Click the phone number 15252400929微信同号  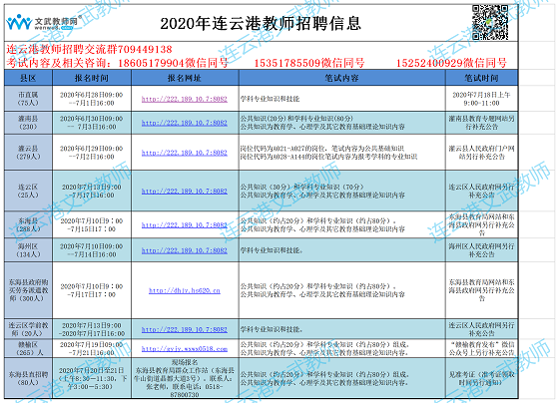pos(451,63)
